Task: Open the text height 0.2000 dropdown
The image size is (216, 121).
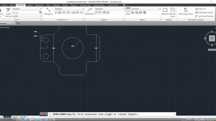Action: 41,16
